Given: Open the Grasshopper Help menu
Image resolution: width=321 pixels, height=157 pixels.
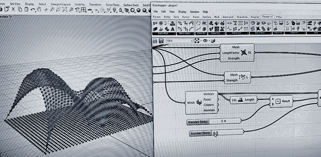Looking at the screenshot, I should (x=205, y=12).
